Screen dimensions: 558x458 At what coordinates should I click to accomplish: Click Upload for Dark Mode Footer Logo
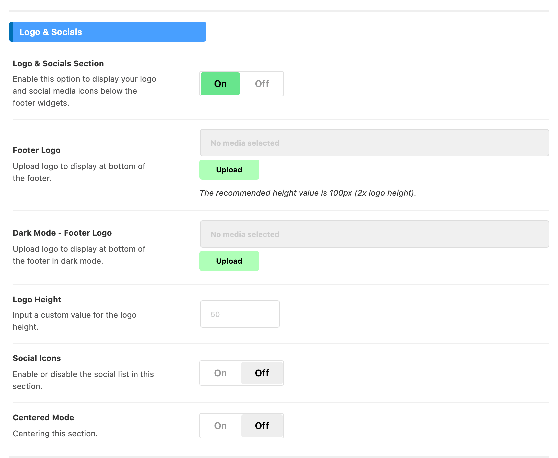coord(229,261)
